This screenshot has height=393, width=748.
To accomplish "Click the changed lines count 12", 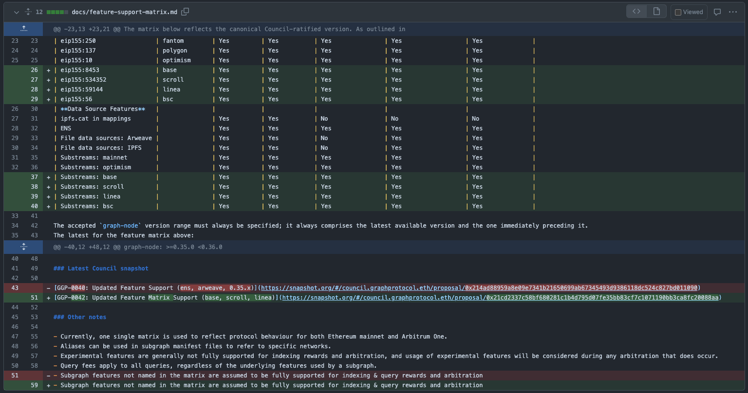I will [39, 12].
